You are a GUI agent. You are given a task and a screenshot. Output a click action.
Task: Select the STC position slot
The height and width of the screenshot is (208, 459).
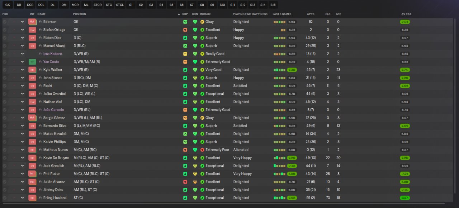coord(109,5)
